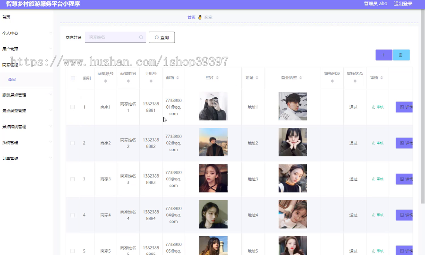Click 首页 breadcrumb link

(x=191, y=17)
